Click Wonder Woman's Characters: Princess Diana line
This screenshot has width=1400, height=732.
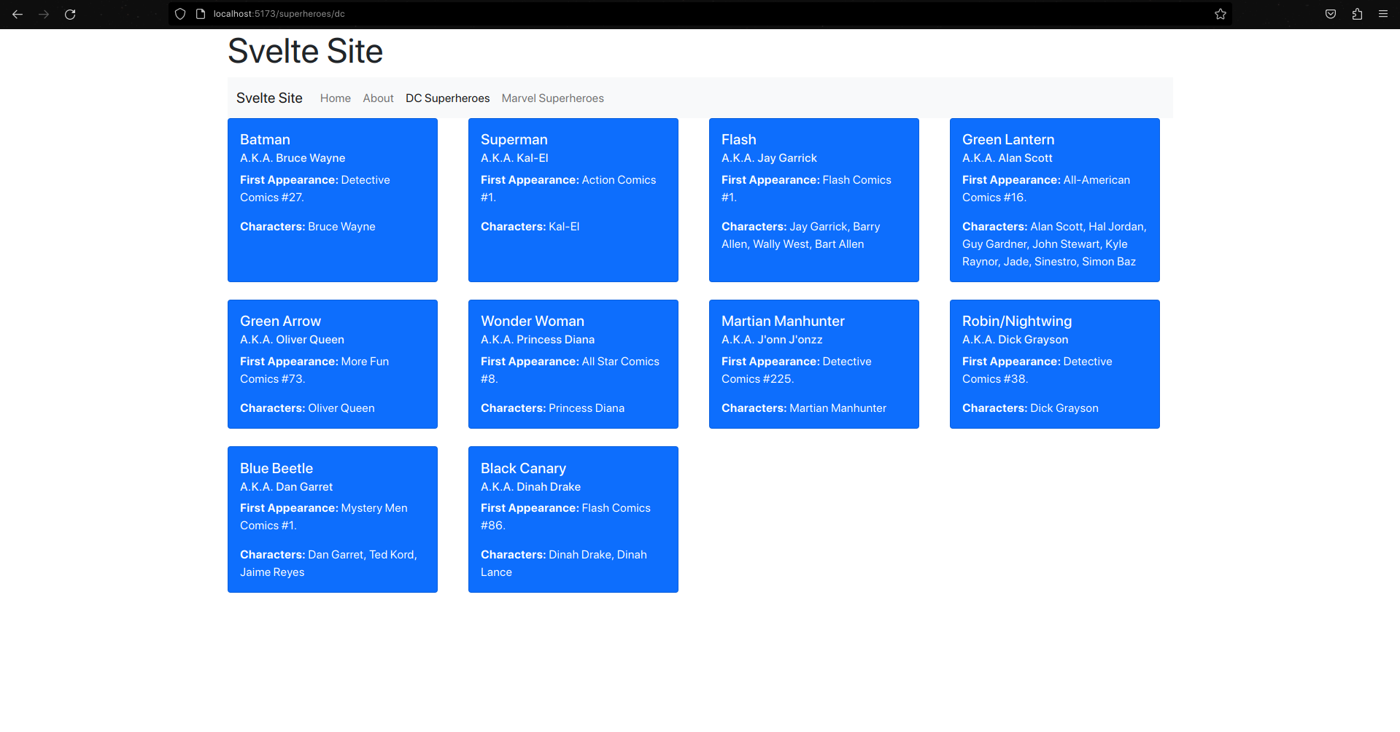(x=552, y=408)
